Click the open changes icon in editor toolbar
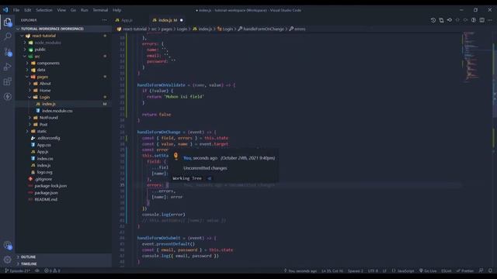This screenshot has width=497, height=279. (441, 20)
